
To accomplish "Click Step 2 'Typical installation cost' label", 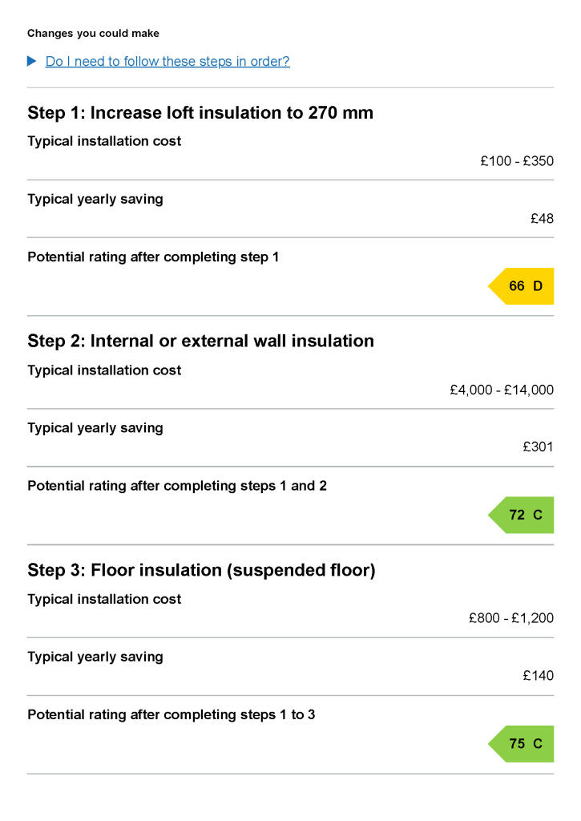I will pos(104,370).
